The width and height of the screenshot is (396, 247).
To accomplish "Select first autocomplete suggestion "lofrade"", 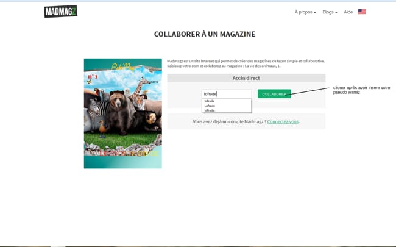I will pyautogui.click(x=210, y=101).
